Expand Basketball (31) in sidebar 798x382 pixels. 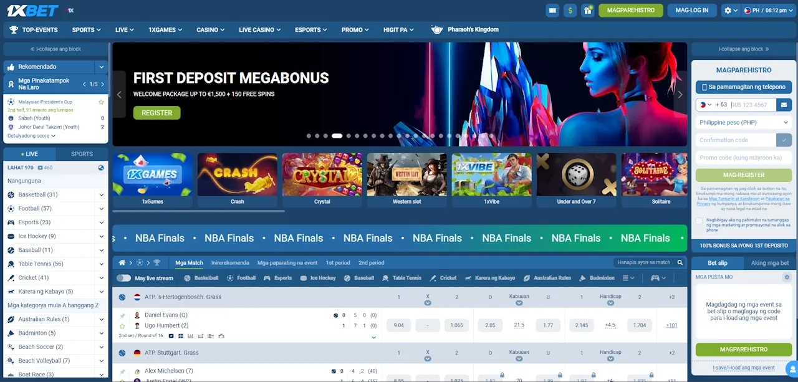[x=101, y=195]
